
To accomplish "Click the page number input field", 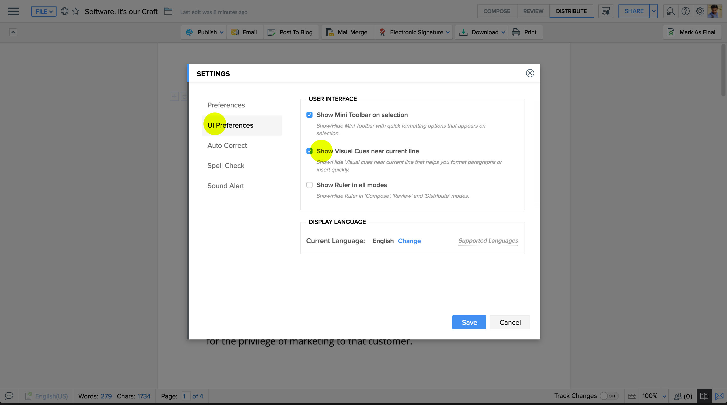I will pos(186,396).
